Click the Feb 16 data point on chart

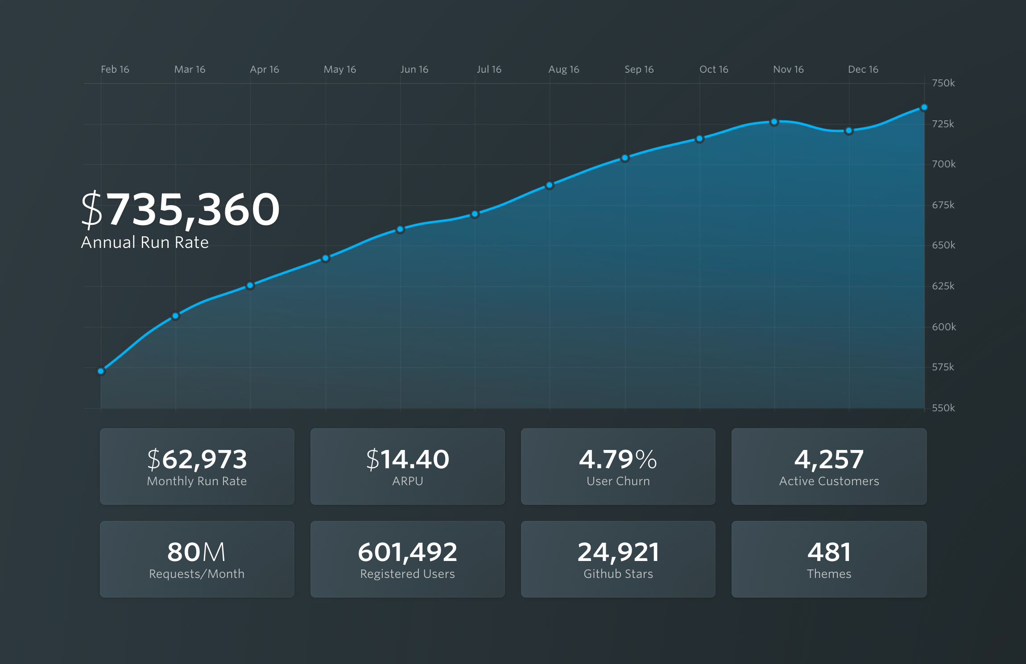(x=101, y=371)
